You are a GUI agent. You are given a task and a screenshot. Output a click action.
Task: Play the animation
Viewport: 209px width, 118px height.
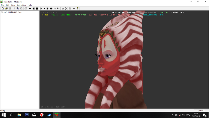pos(44,8)
